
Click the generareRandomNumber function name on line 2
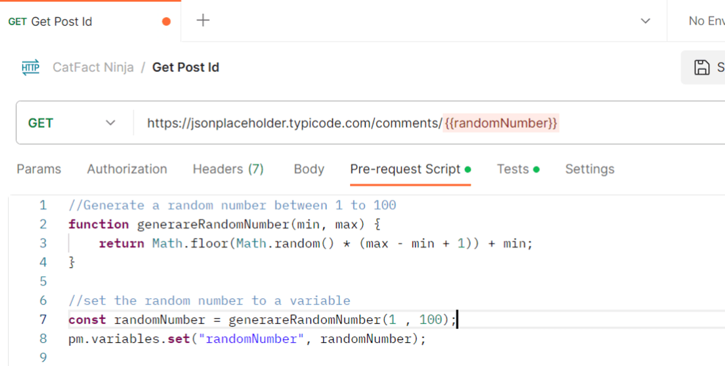point(213,224)
